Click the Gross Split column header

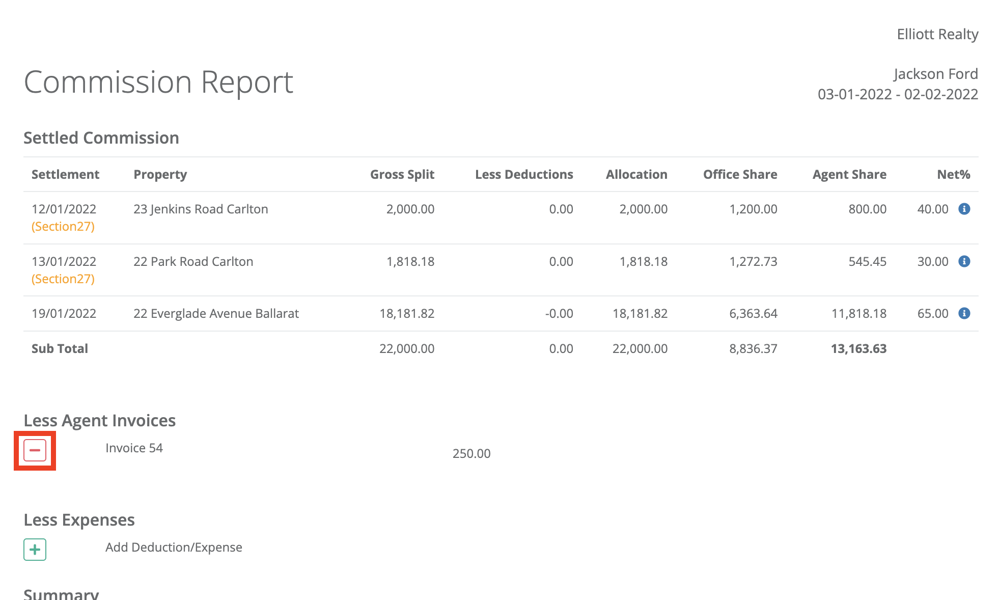pyautogui.click(x=402, y=175)
